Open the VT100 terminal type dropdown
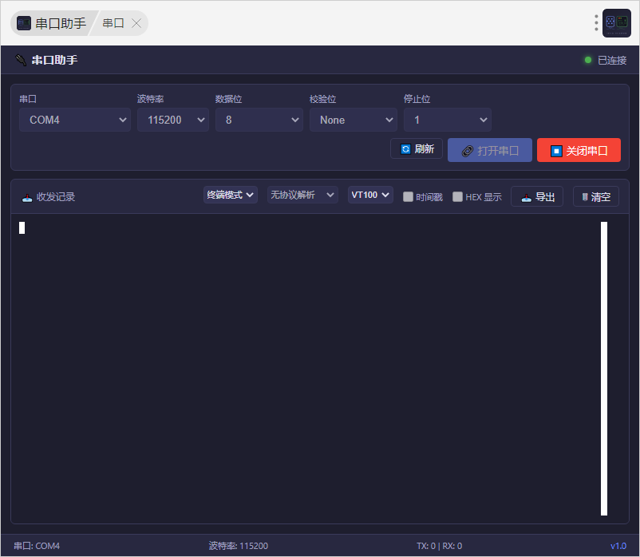 click(370, 195)
